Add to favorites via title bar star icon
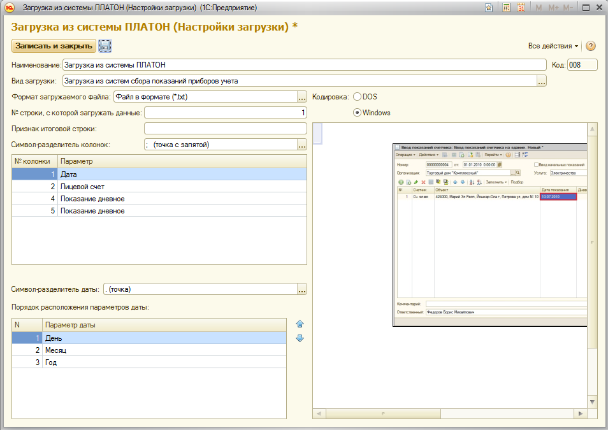The image size is (608, 430). tap(489, 8)
